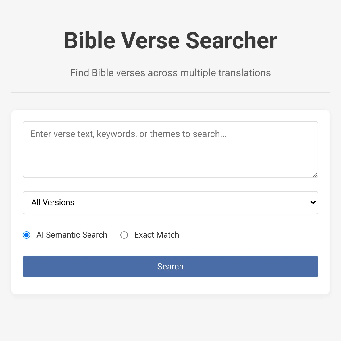Click the subtitle about multiple translations

coord(170,73)
